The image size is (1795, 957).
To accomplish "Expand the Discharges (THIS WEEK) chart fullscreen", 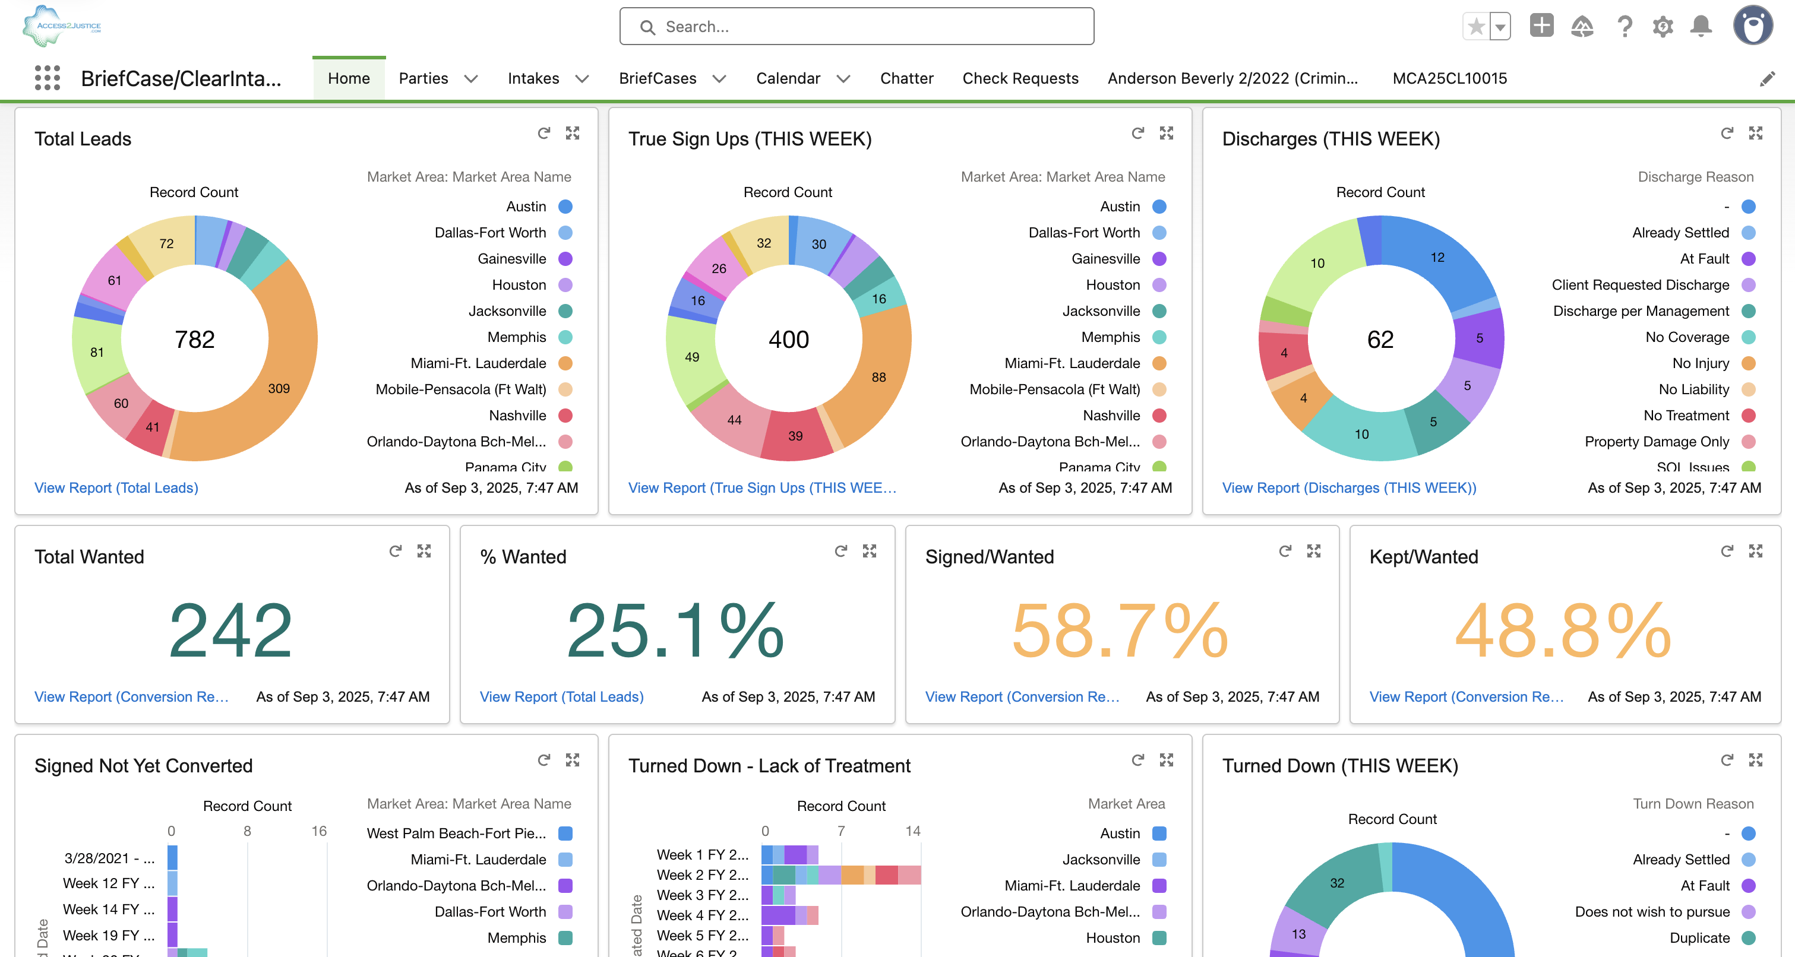I will (1755, 133).
